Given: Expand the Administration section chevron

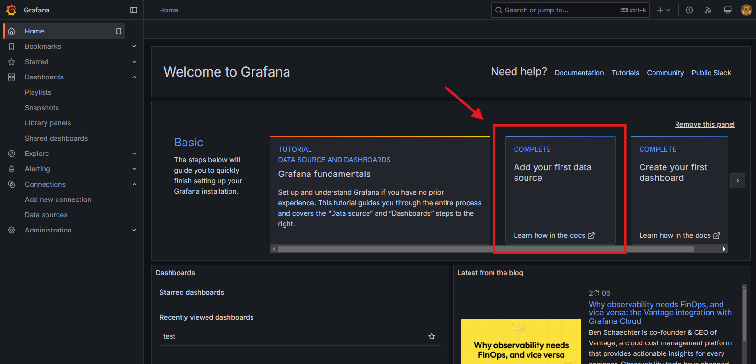Looking at the screenshot, I should (134, 230).
